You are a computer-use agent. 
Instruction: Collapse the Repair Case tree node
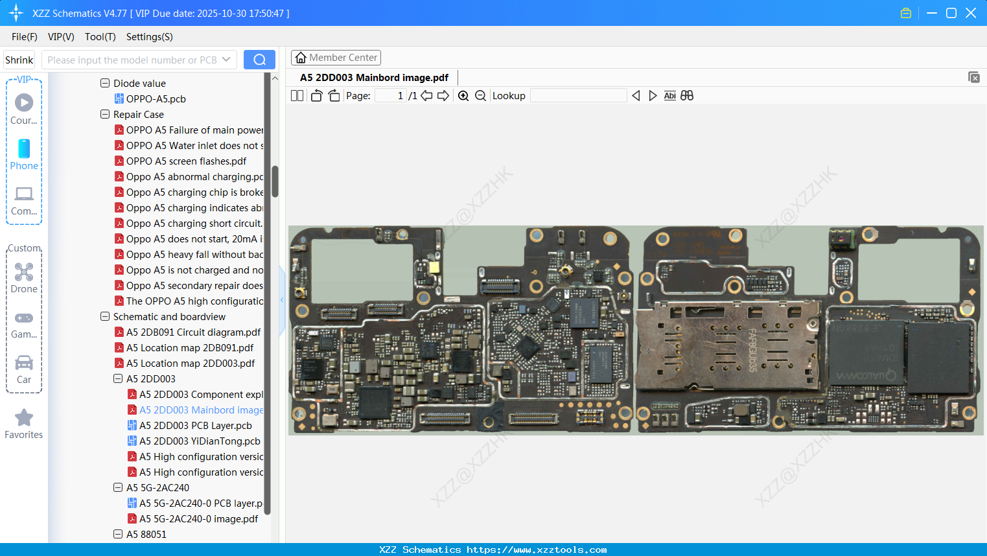[104, 114]
